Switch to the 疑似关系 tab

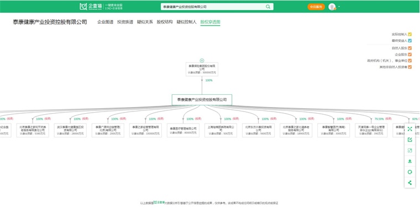coord(145,22)
